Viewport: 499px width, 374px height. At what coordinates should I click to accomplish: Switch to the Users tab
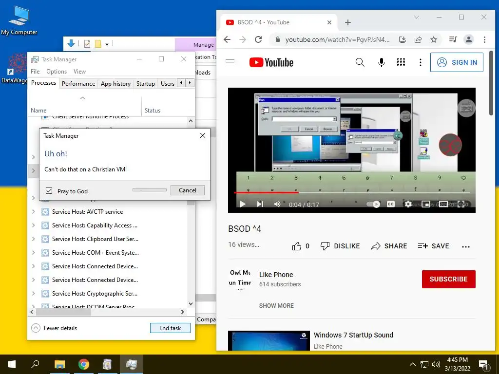point(168,84)
